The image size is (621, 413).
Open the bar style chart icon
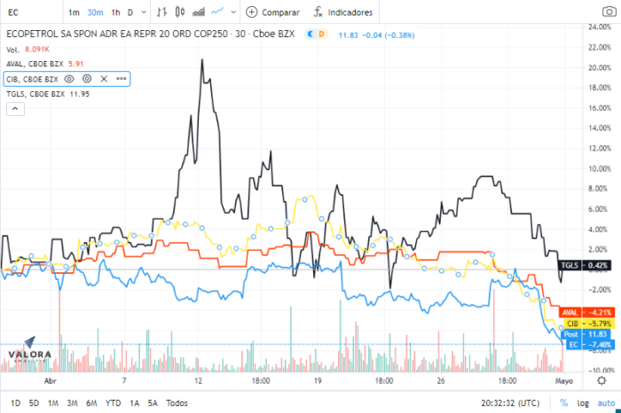[x=161, y=12]
